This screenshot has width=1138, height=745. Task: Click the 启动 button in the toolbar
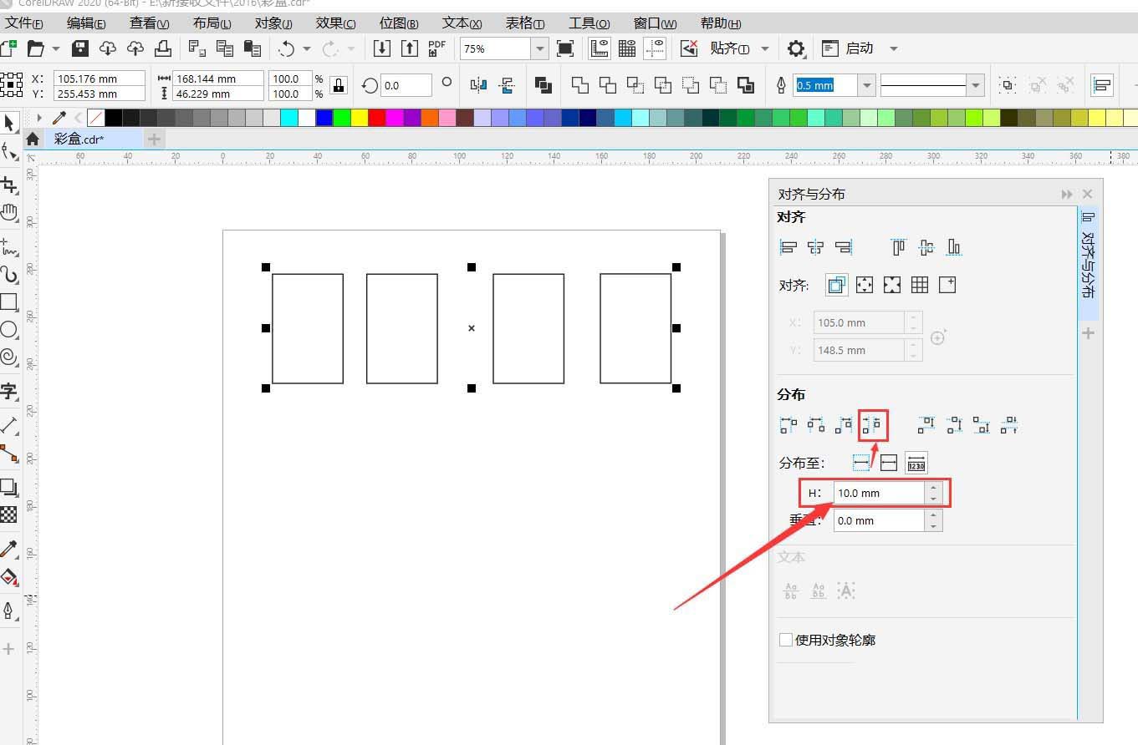click(861, 48)
